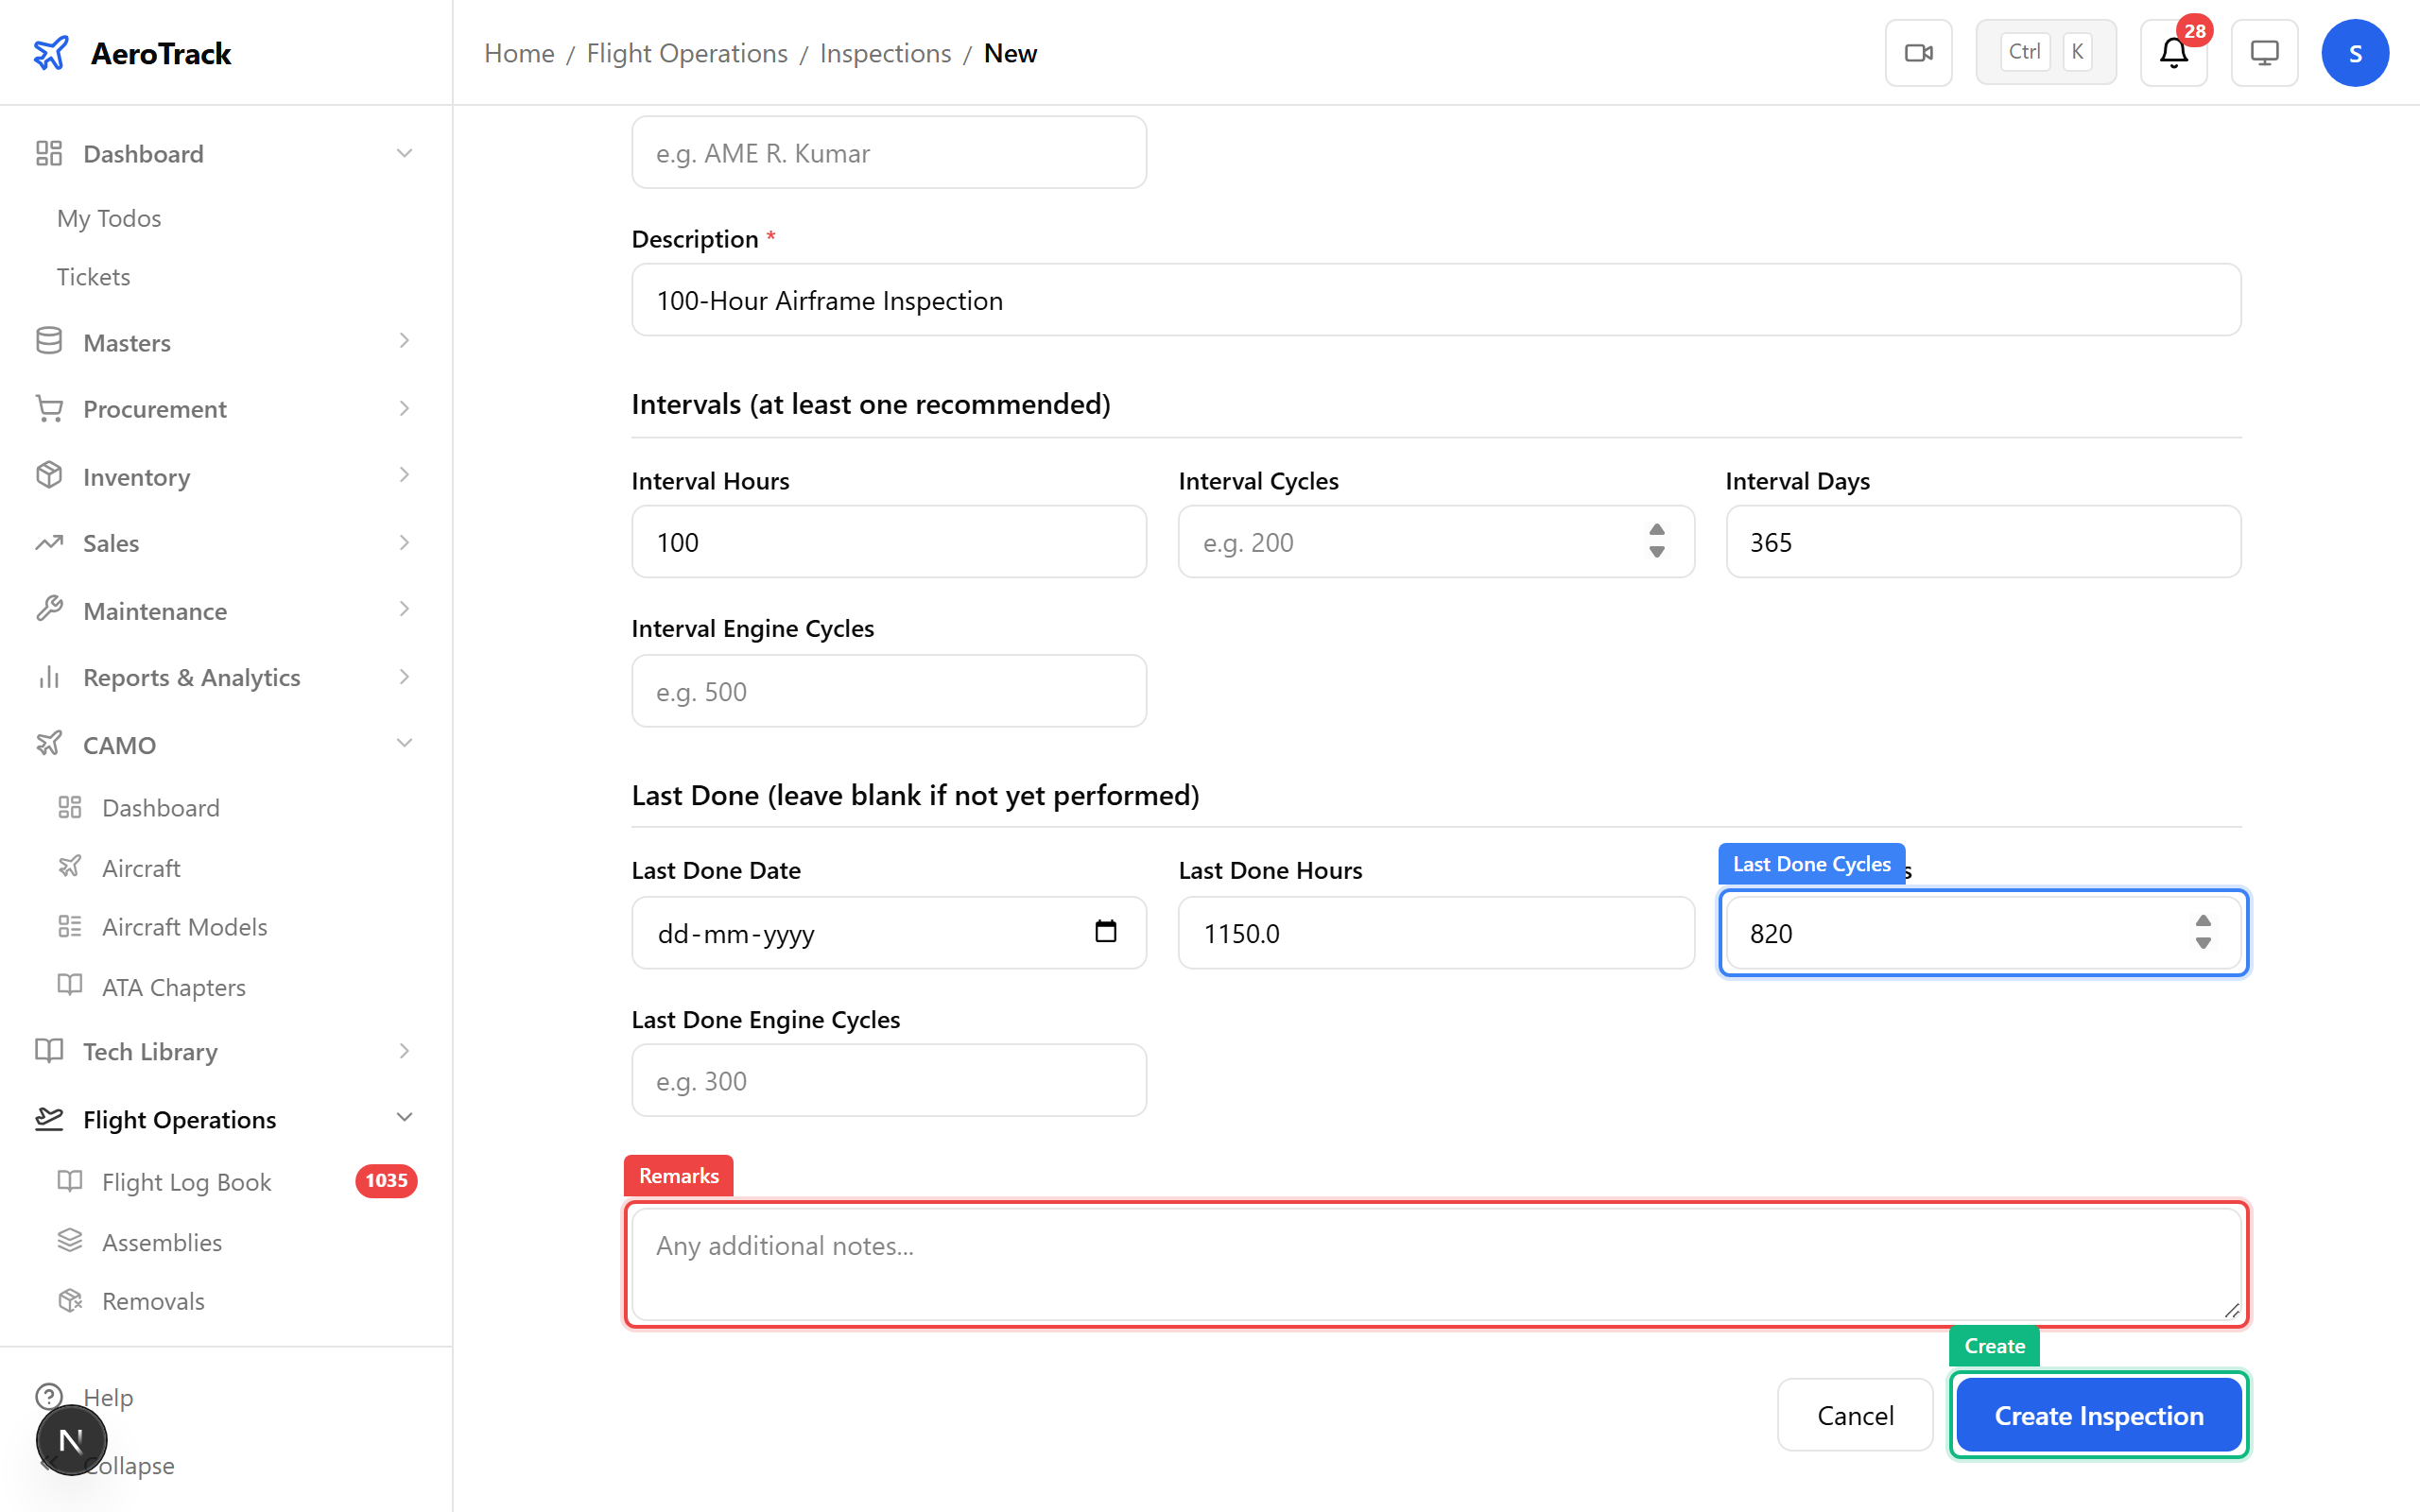Screen dimensions: 2420x1512
Task: Open the date picker for Last Done Date
Action: coord(1105,931)
